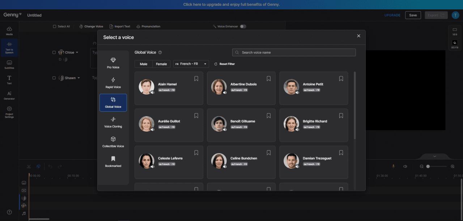This screenshot has height=221, width=463.
Task: Bookmark the Brigitte Richard voice
Action: (x=341, y=116)
